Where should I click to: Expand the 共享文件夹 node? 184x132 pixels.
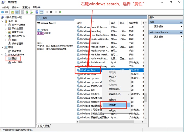(6, 32)
